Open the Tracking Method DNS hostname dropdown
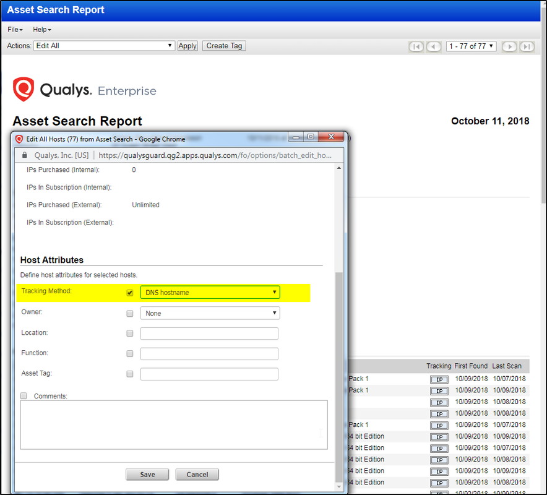 210,292
